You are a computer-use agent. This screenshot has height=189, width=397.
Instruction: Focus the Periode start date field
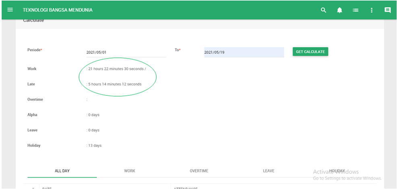(126, 52)
